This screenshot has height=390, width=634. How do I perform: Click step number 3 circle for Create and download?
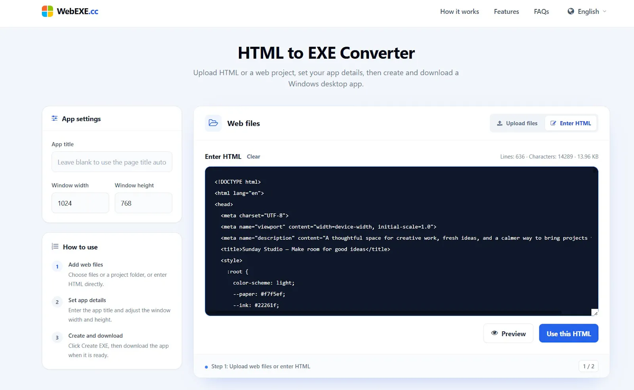(x=57, y=338)
